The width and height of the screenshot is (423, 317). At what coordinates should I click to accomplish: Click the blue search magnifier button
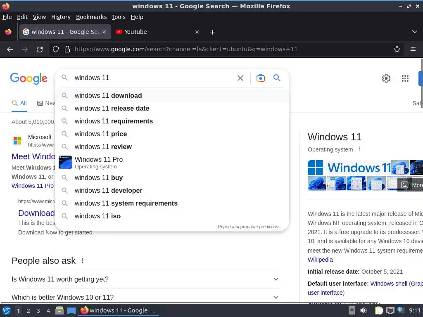coord(277,78)
